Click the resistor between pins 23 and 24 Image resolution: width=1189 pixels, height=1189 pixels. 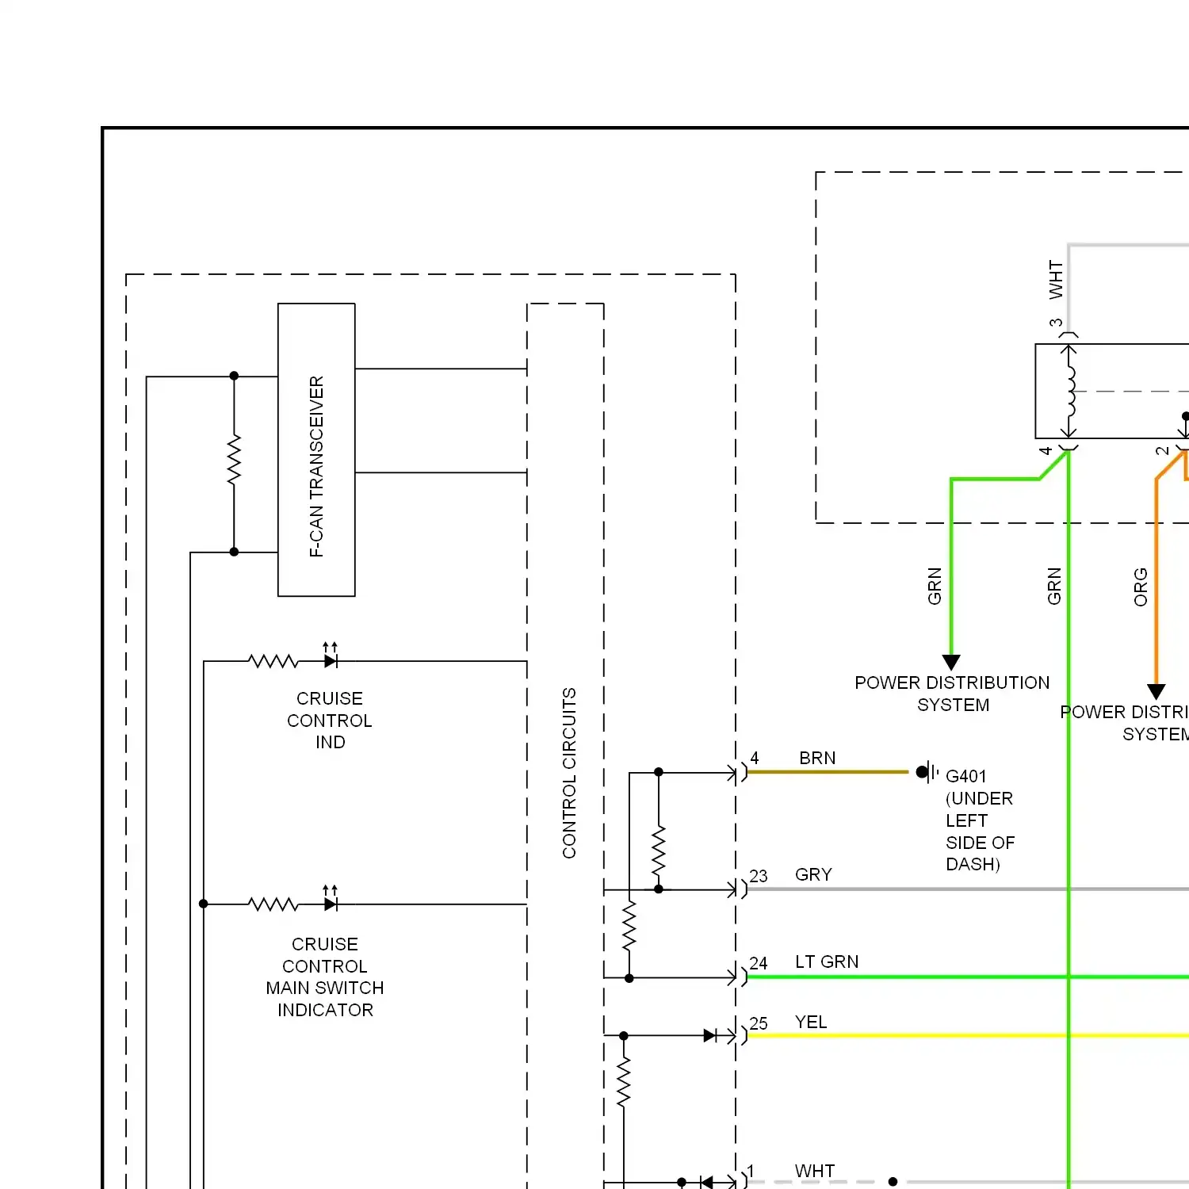tap(629, 926)
